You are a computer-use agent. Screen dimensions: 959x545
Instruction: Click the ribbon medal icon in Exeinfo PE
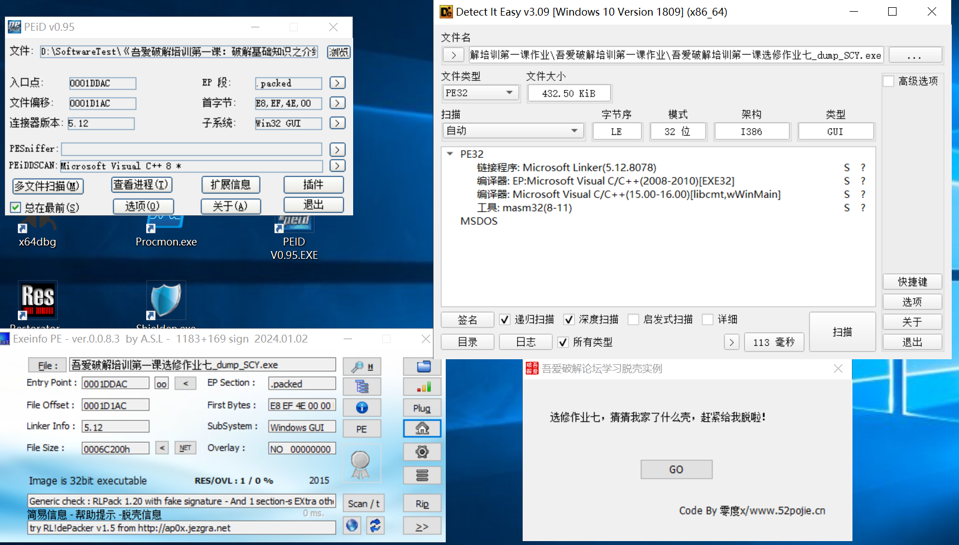pos(360,465)
